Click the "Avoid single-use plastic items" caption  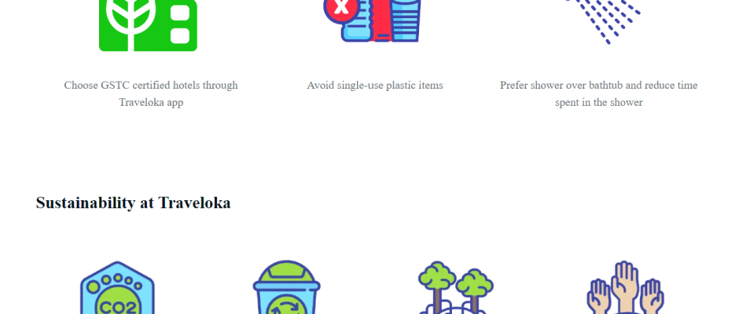pyautogui.click(x=375, y=86)
